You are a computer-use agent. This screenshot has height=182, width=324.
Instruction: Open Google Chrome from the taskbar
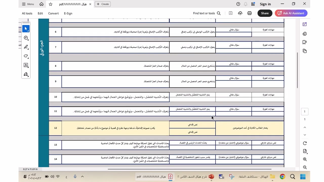coord(282,177)
